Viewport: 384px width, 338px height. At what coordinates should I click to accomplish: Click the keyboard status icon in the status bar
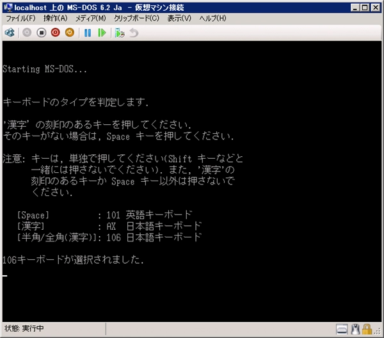click(x=342, y=329)
